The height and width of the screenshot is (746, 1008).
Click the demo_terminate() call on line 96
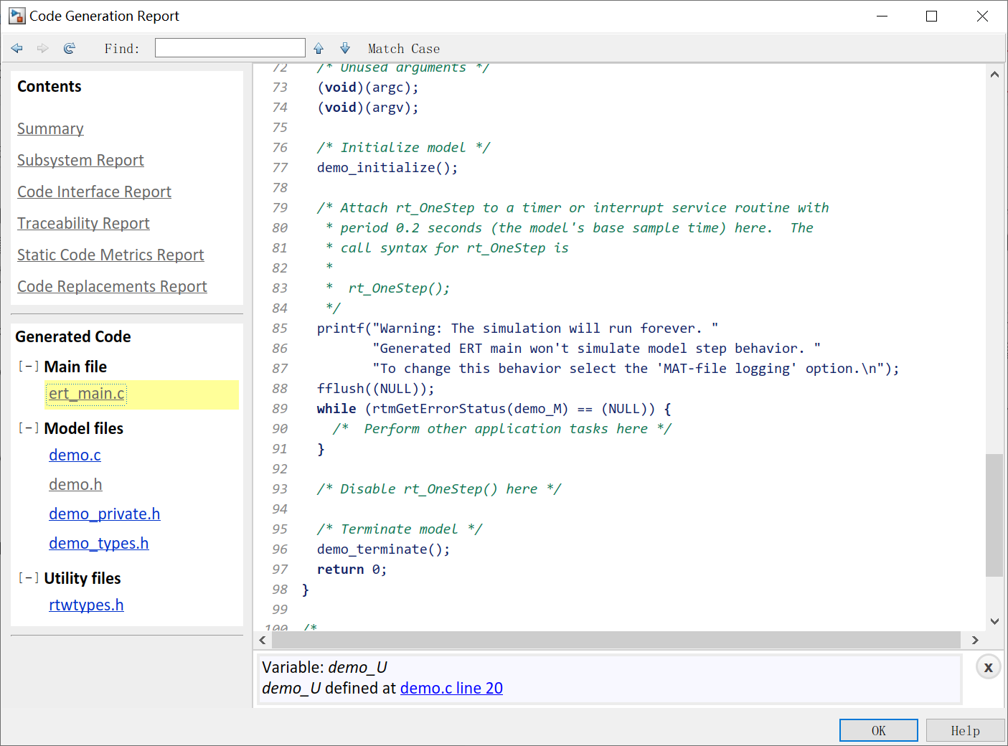[x=384, y=549]
